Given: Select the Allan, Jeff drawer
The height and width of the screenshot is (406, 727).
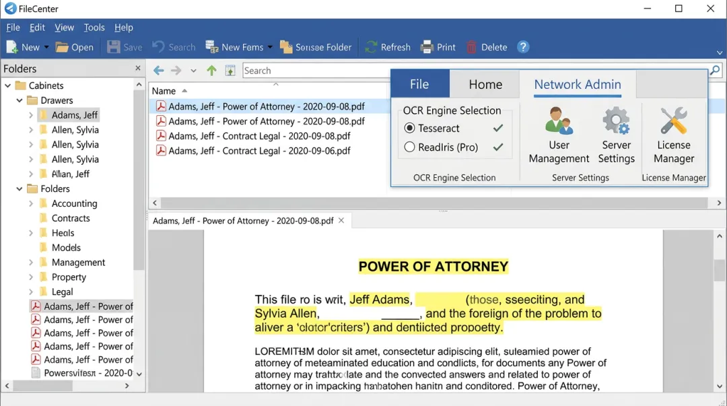Looking at the screenshot, I should tap(70, 174).
